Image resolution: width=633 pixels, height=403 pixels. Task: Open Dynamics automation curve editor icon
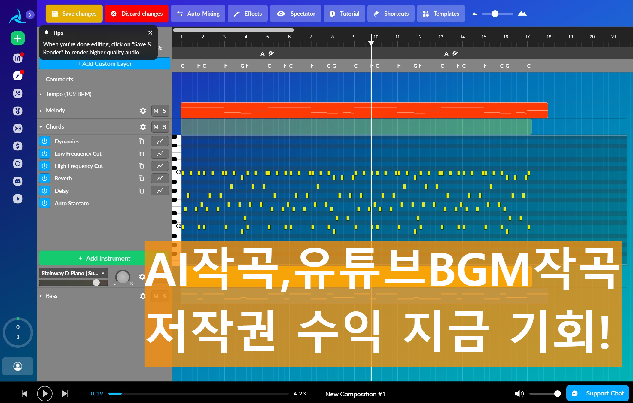tap(160, 141)
